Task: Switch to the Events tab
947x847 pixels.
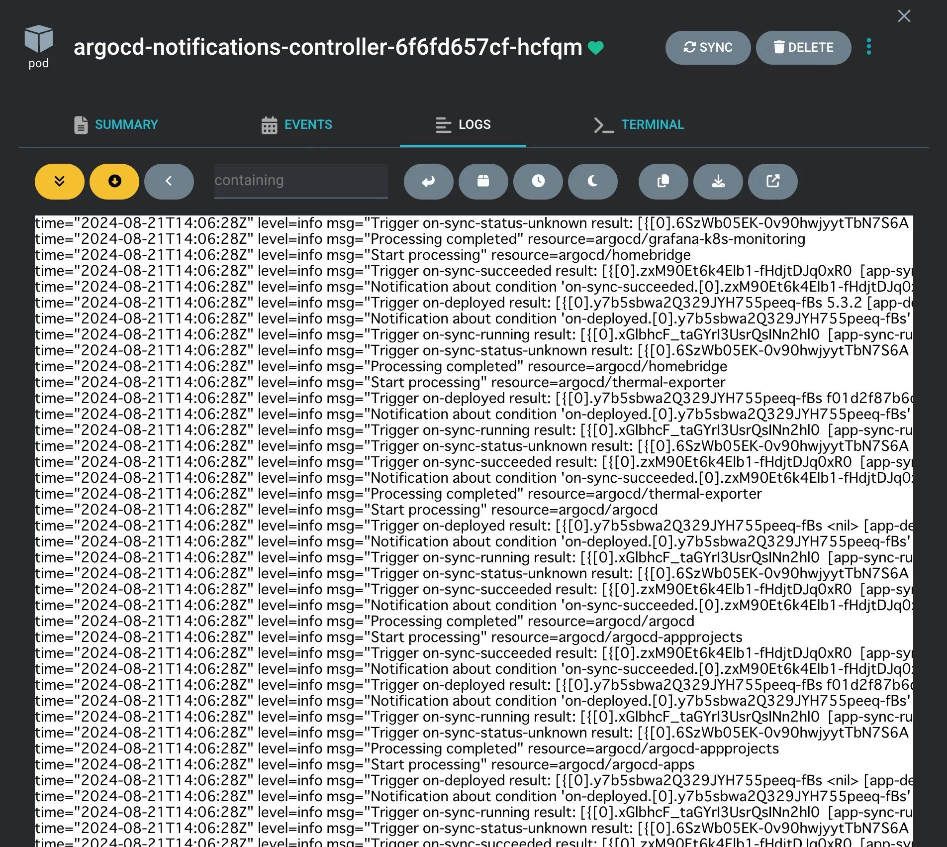Action: tap(297, 124)
